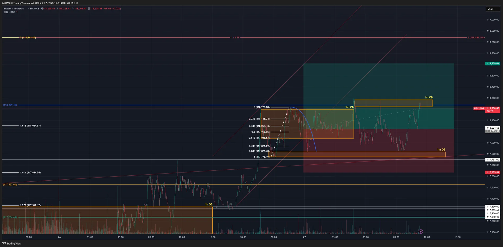Select the 1m OB label on the lower order block

point(441,150)
